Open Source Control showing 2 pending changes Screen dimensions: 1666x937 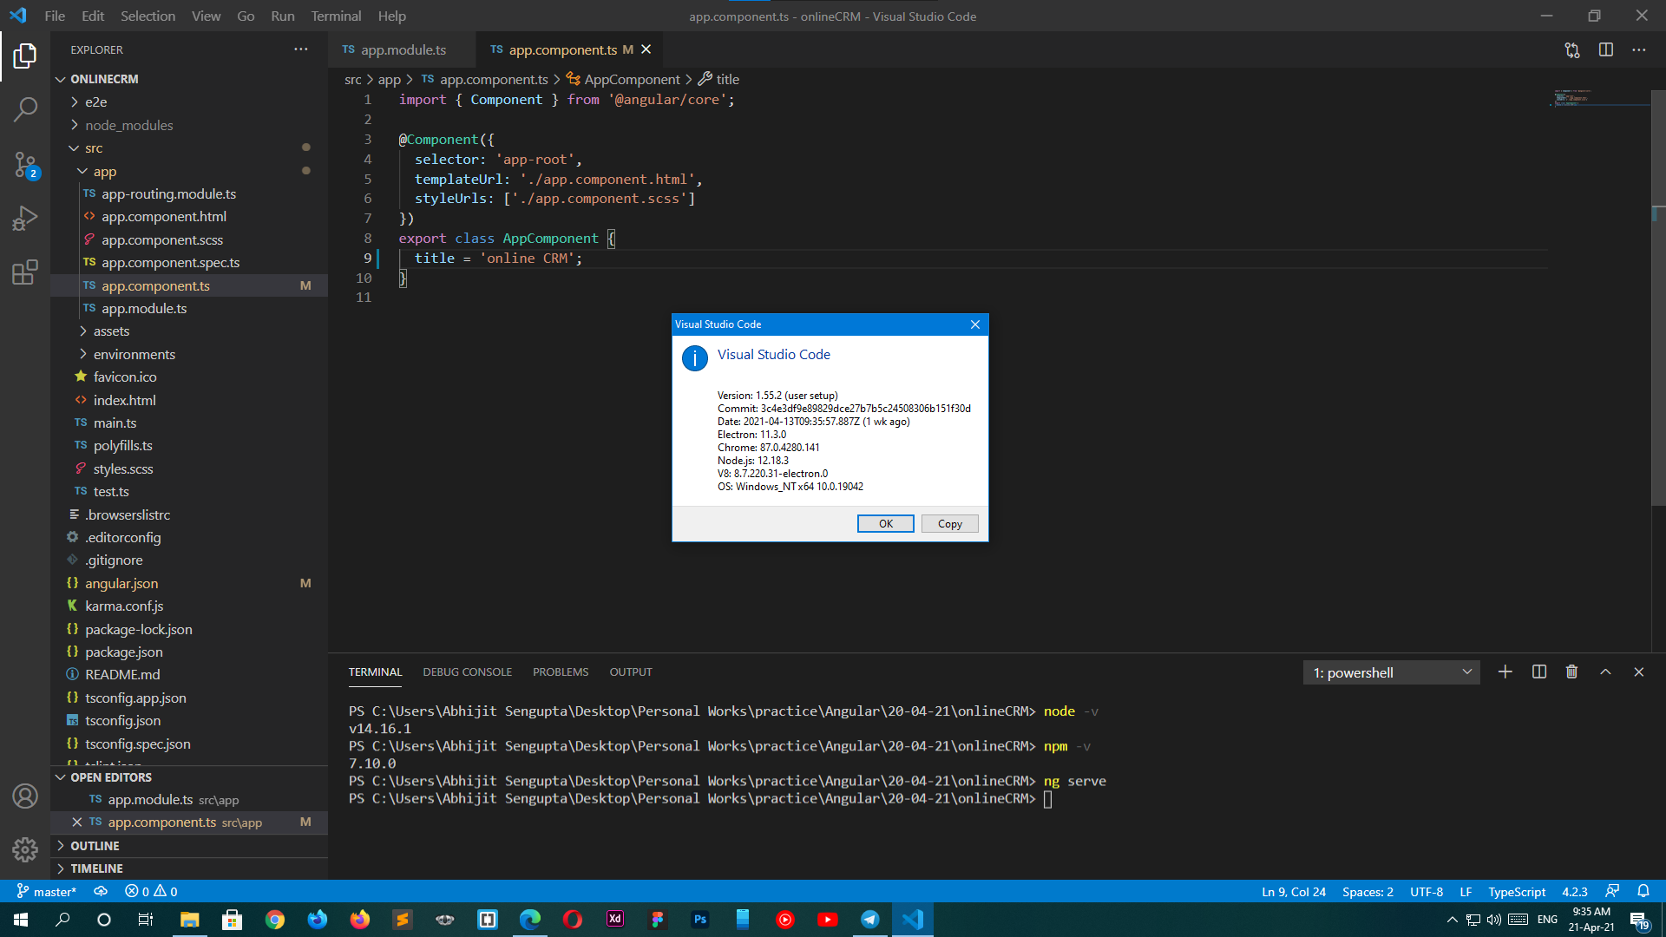[25, 165]
